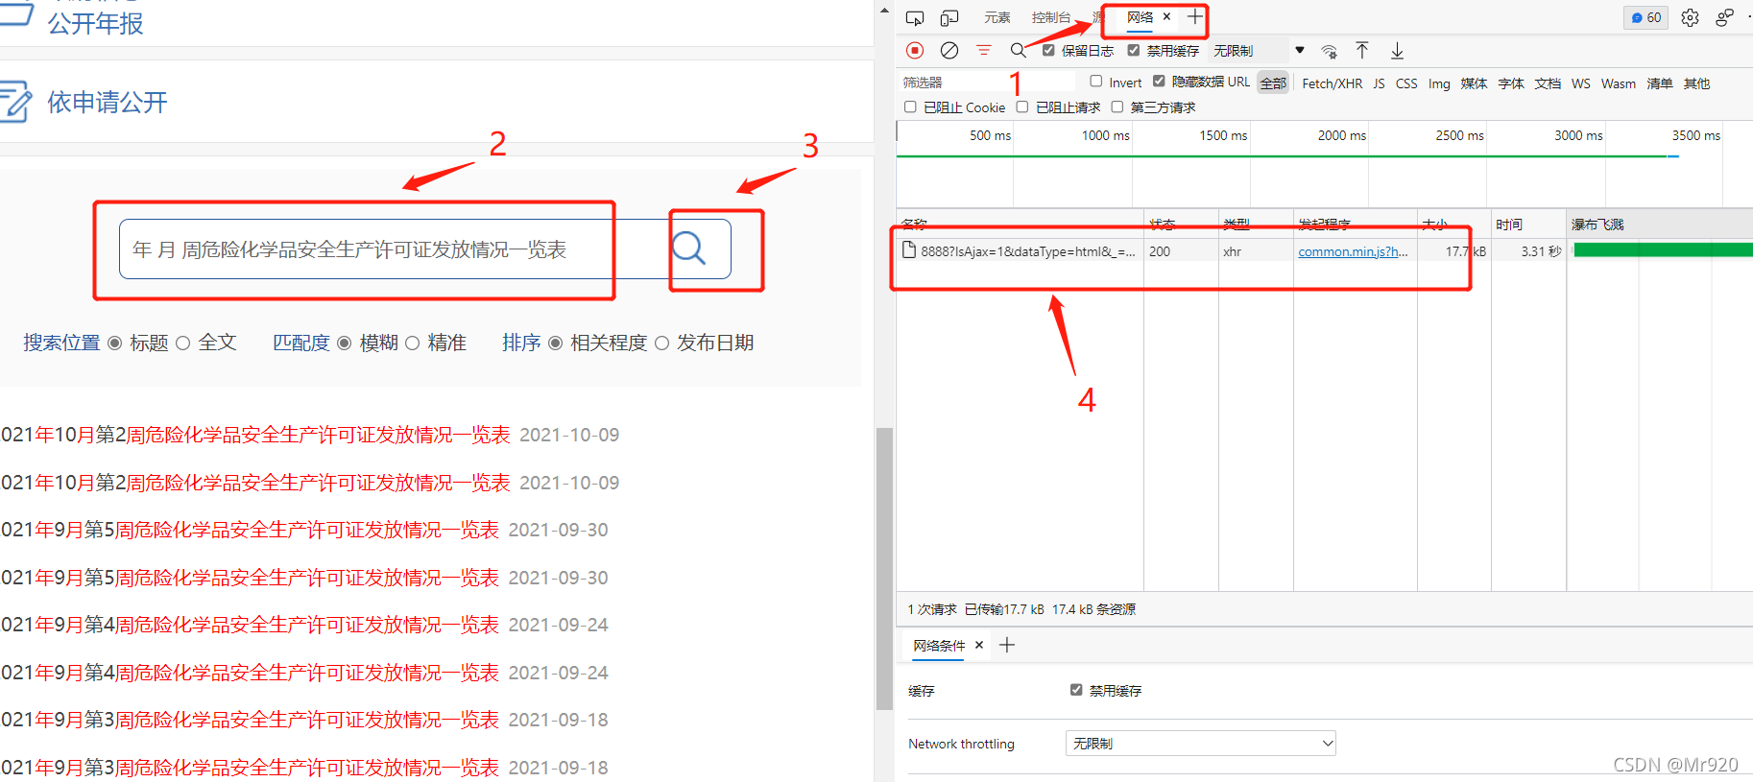Clear the network log
The height and width of the screenshot is (782, 1753).
pos(949,51)
